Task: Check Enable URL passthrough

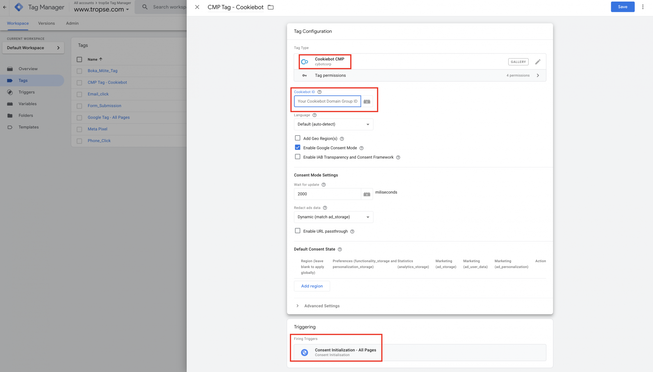Action: (297, 231)
